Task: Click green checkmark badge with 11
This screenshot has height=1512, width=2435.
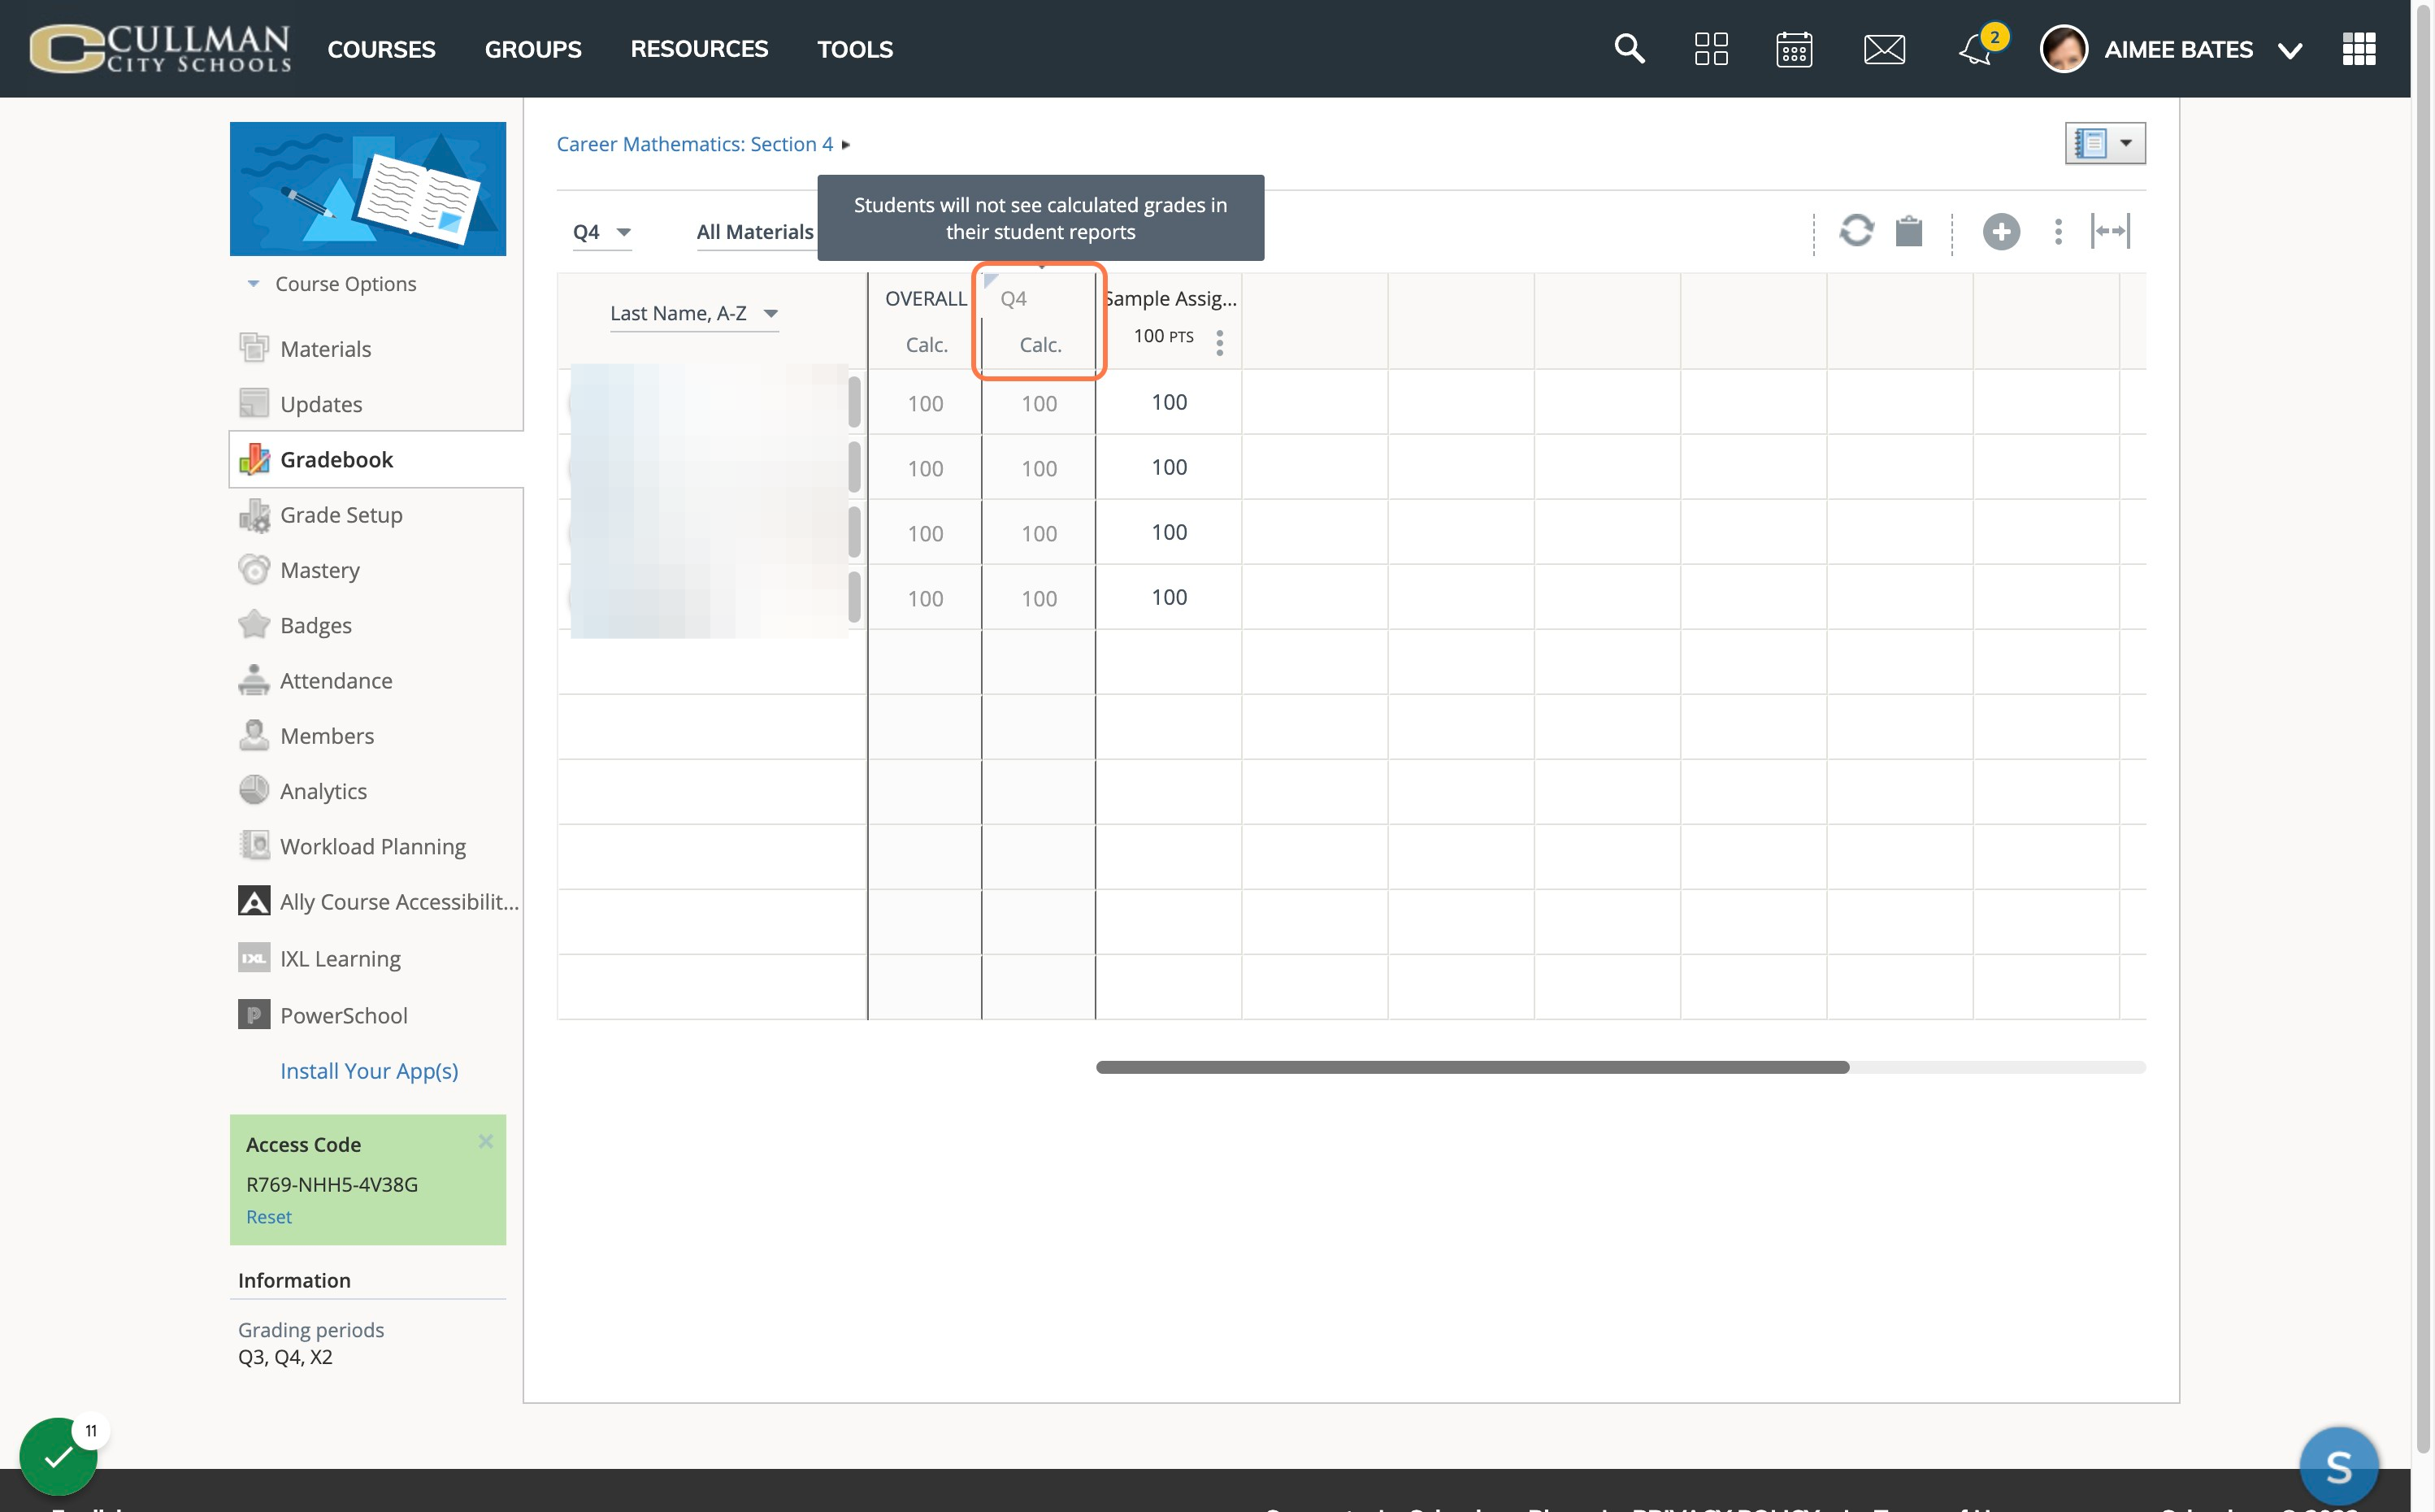Action: pyautogui.click(x=59, y=1455)
